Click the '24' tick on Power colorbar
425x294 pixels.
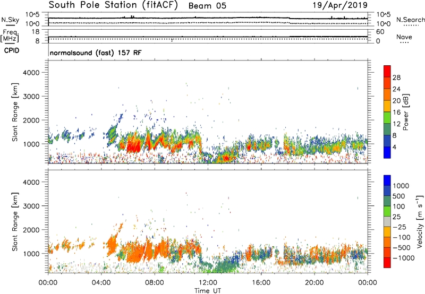396,89
